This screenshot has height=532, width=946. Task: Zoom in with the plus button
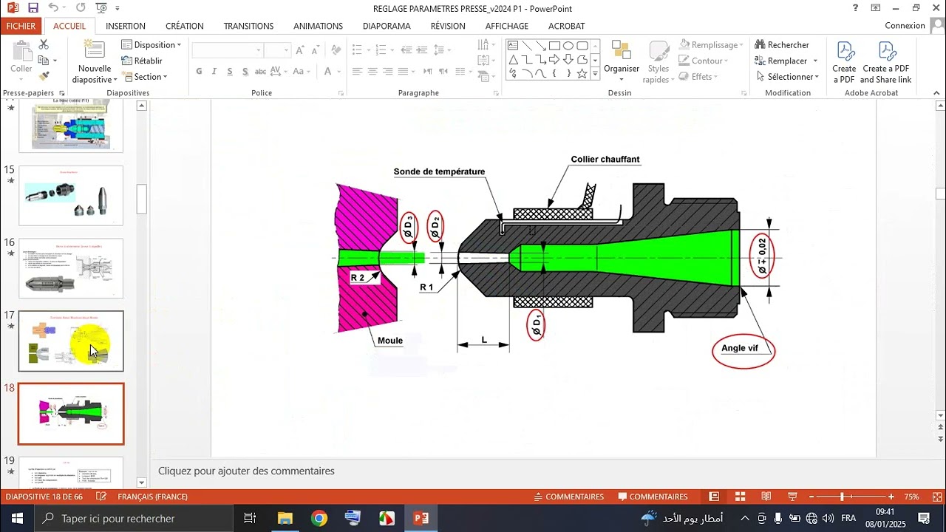tap(891, 497)
